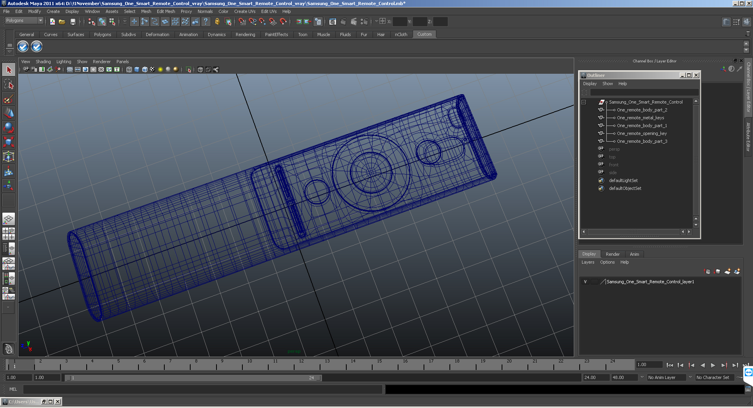Switch to the Polygons shelf tab

102,35
